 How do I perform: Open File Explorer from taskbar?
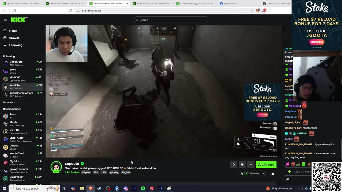click(x=82, y=189)
